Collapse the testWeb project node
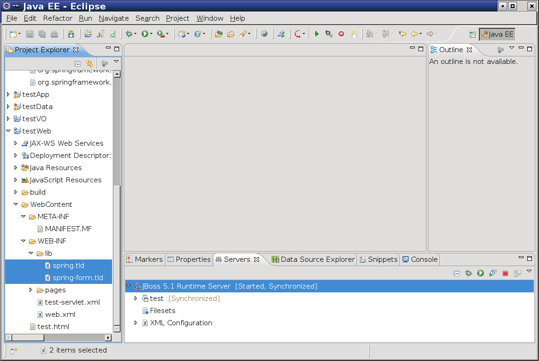The image size is (539, 361). tap(8, 131)
